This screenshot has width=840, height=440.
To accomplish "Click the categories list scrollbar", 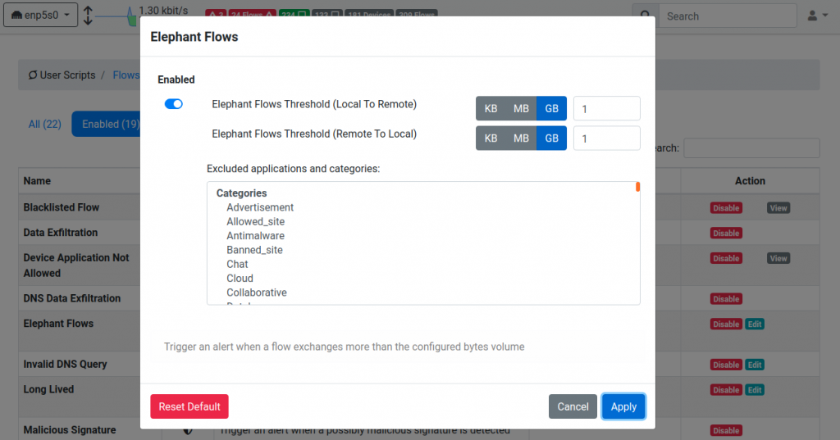I will [x=637, y=187].
